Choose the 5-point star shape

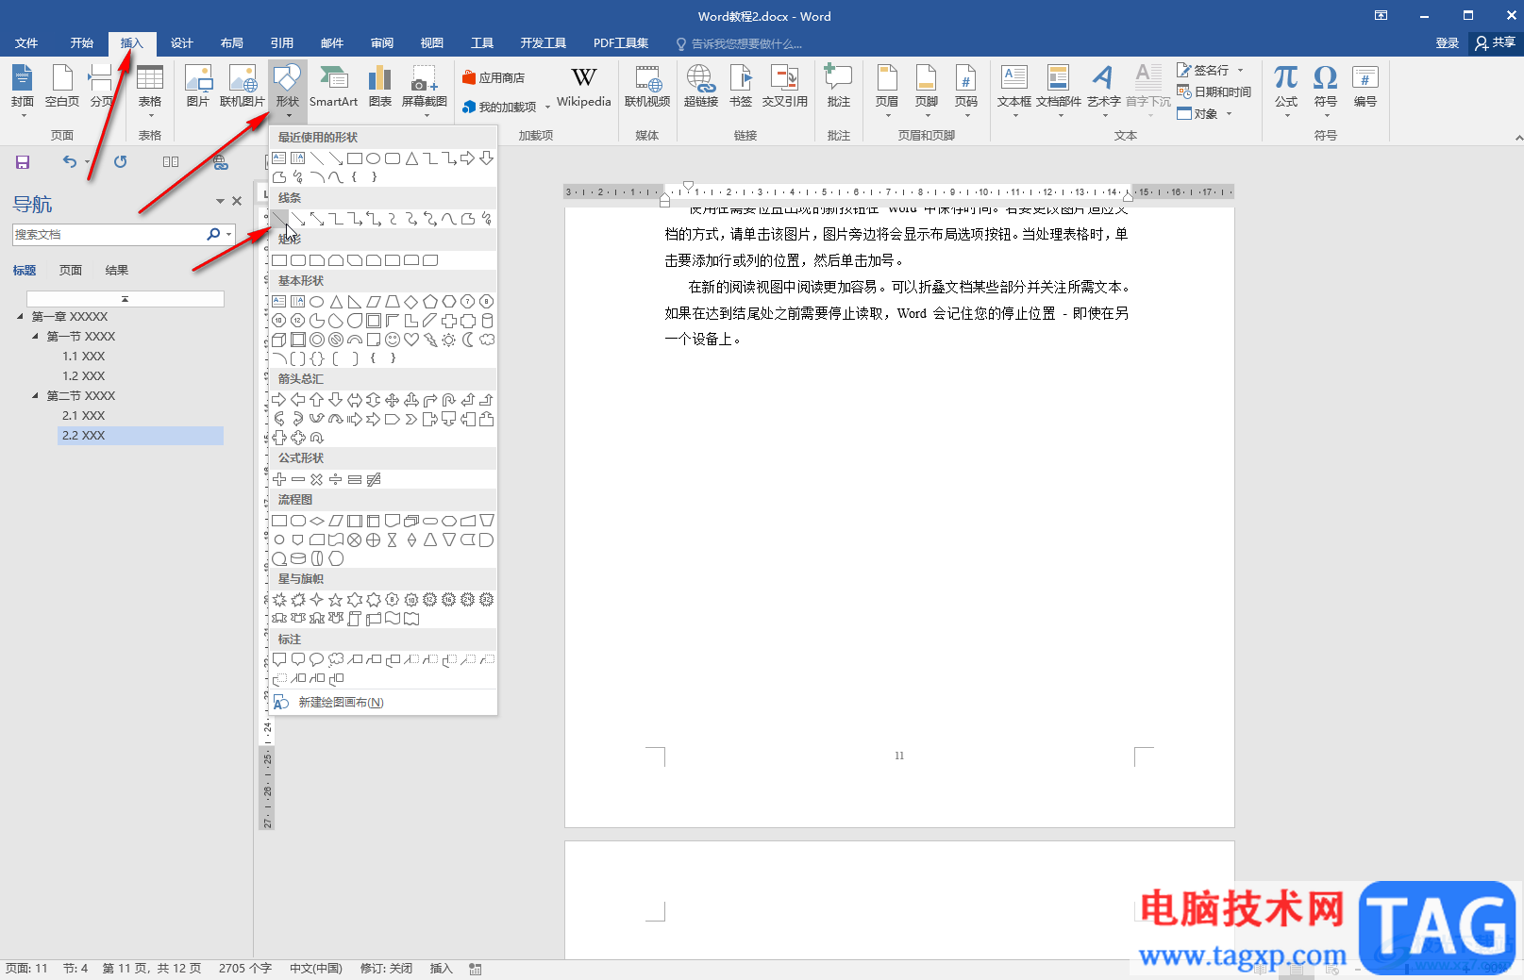tap(336, 600)
